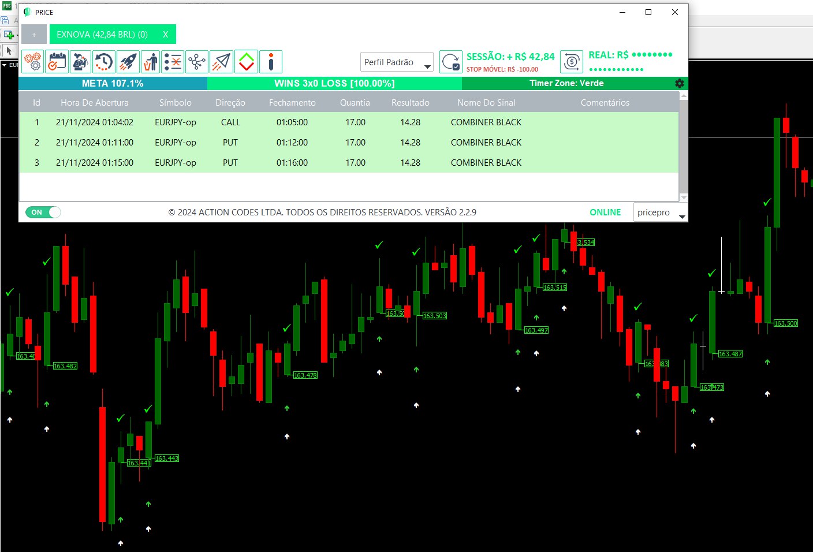Click the currency exchange account icon

click(x=572, y=62)
